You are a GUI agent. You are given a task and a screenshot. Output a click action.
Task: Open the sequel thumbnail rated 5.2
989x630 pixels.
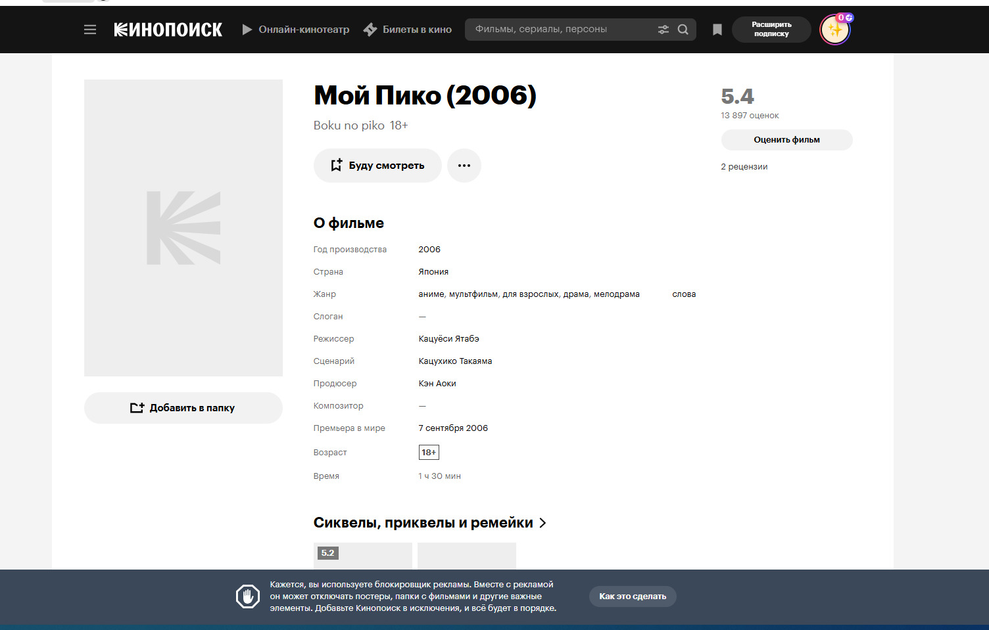point(363,556)
